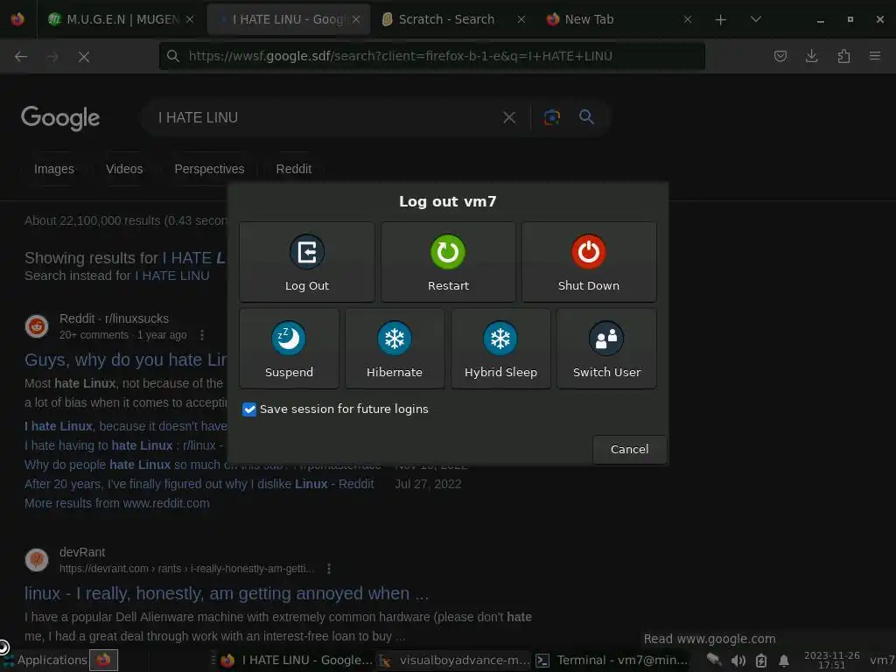Close the New Tab tab
Screen dimensions: 896x672
click(688, 19)
